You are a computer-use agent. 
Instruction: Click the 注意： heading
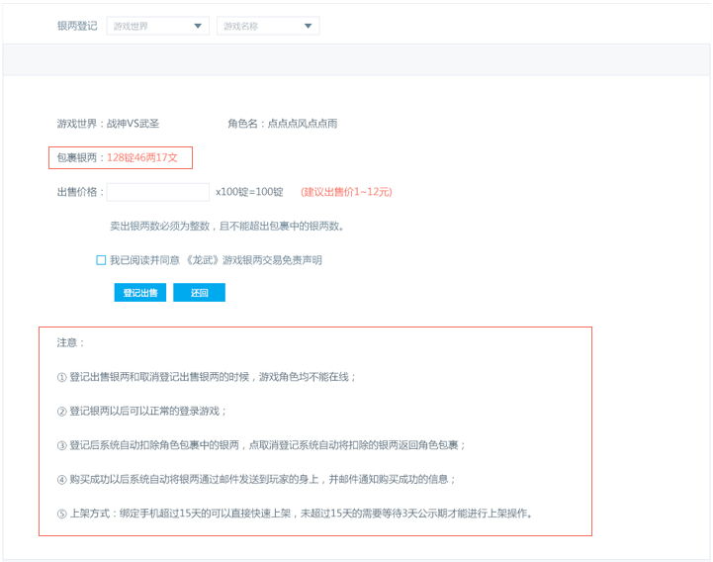point(71,342)
